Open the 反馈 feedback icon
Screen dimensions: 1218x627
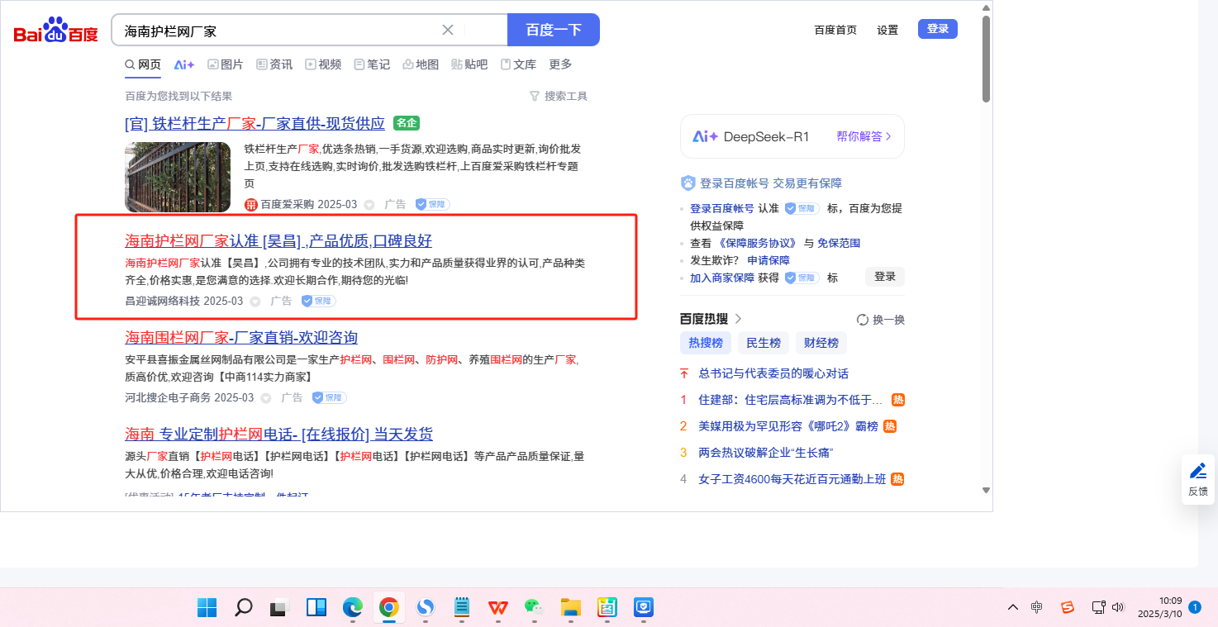pyautogui.click(x=1197, y=478)
